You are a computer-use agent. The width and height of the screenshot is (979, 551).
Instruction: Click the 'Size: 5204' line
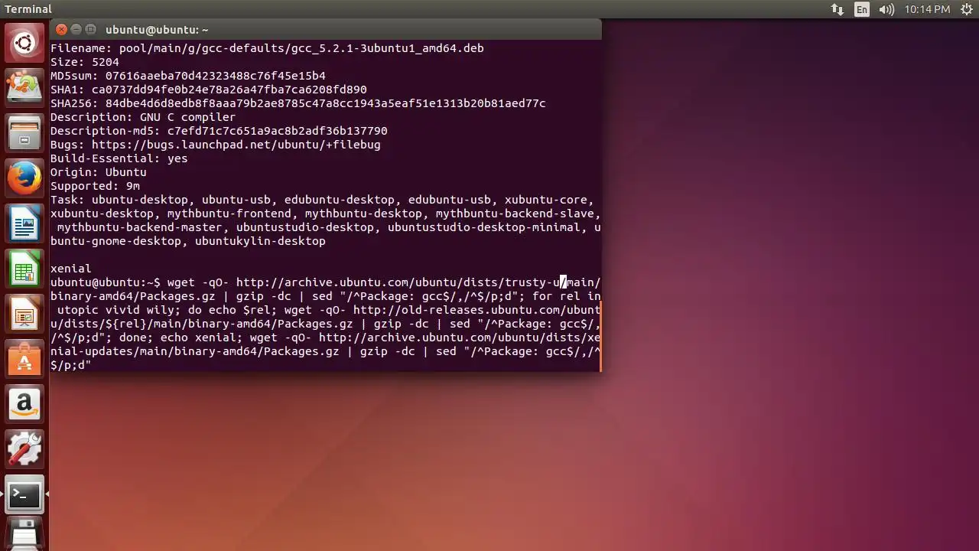[x=84, y=62]
